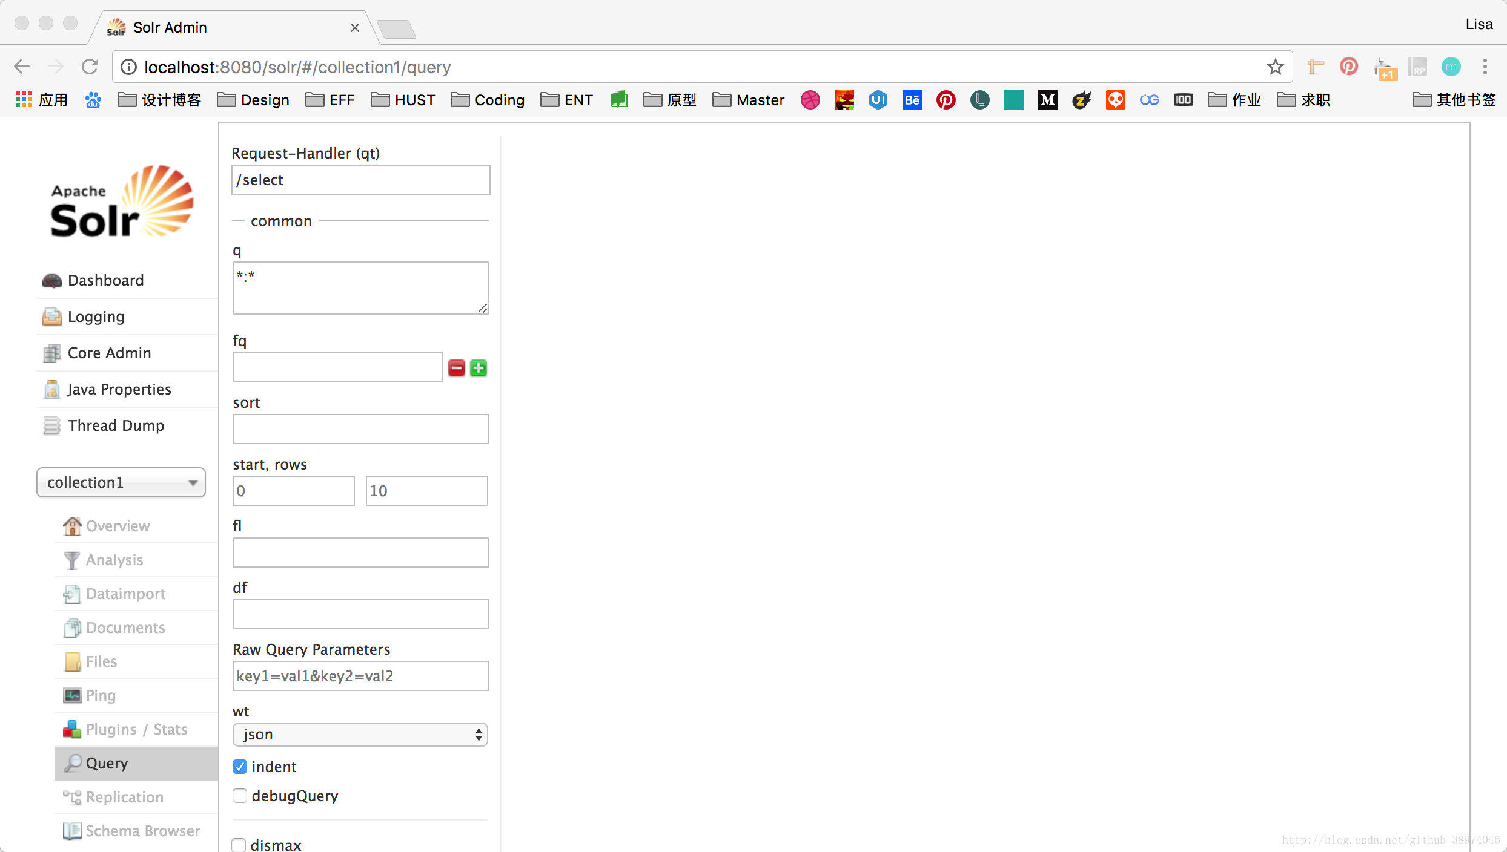Click the Query menu item

(x=108, y=763)
